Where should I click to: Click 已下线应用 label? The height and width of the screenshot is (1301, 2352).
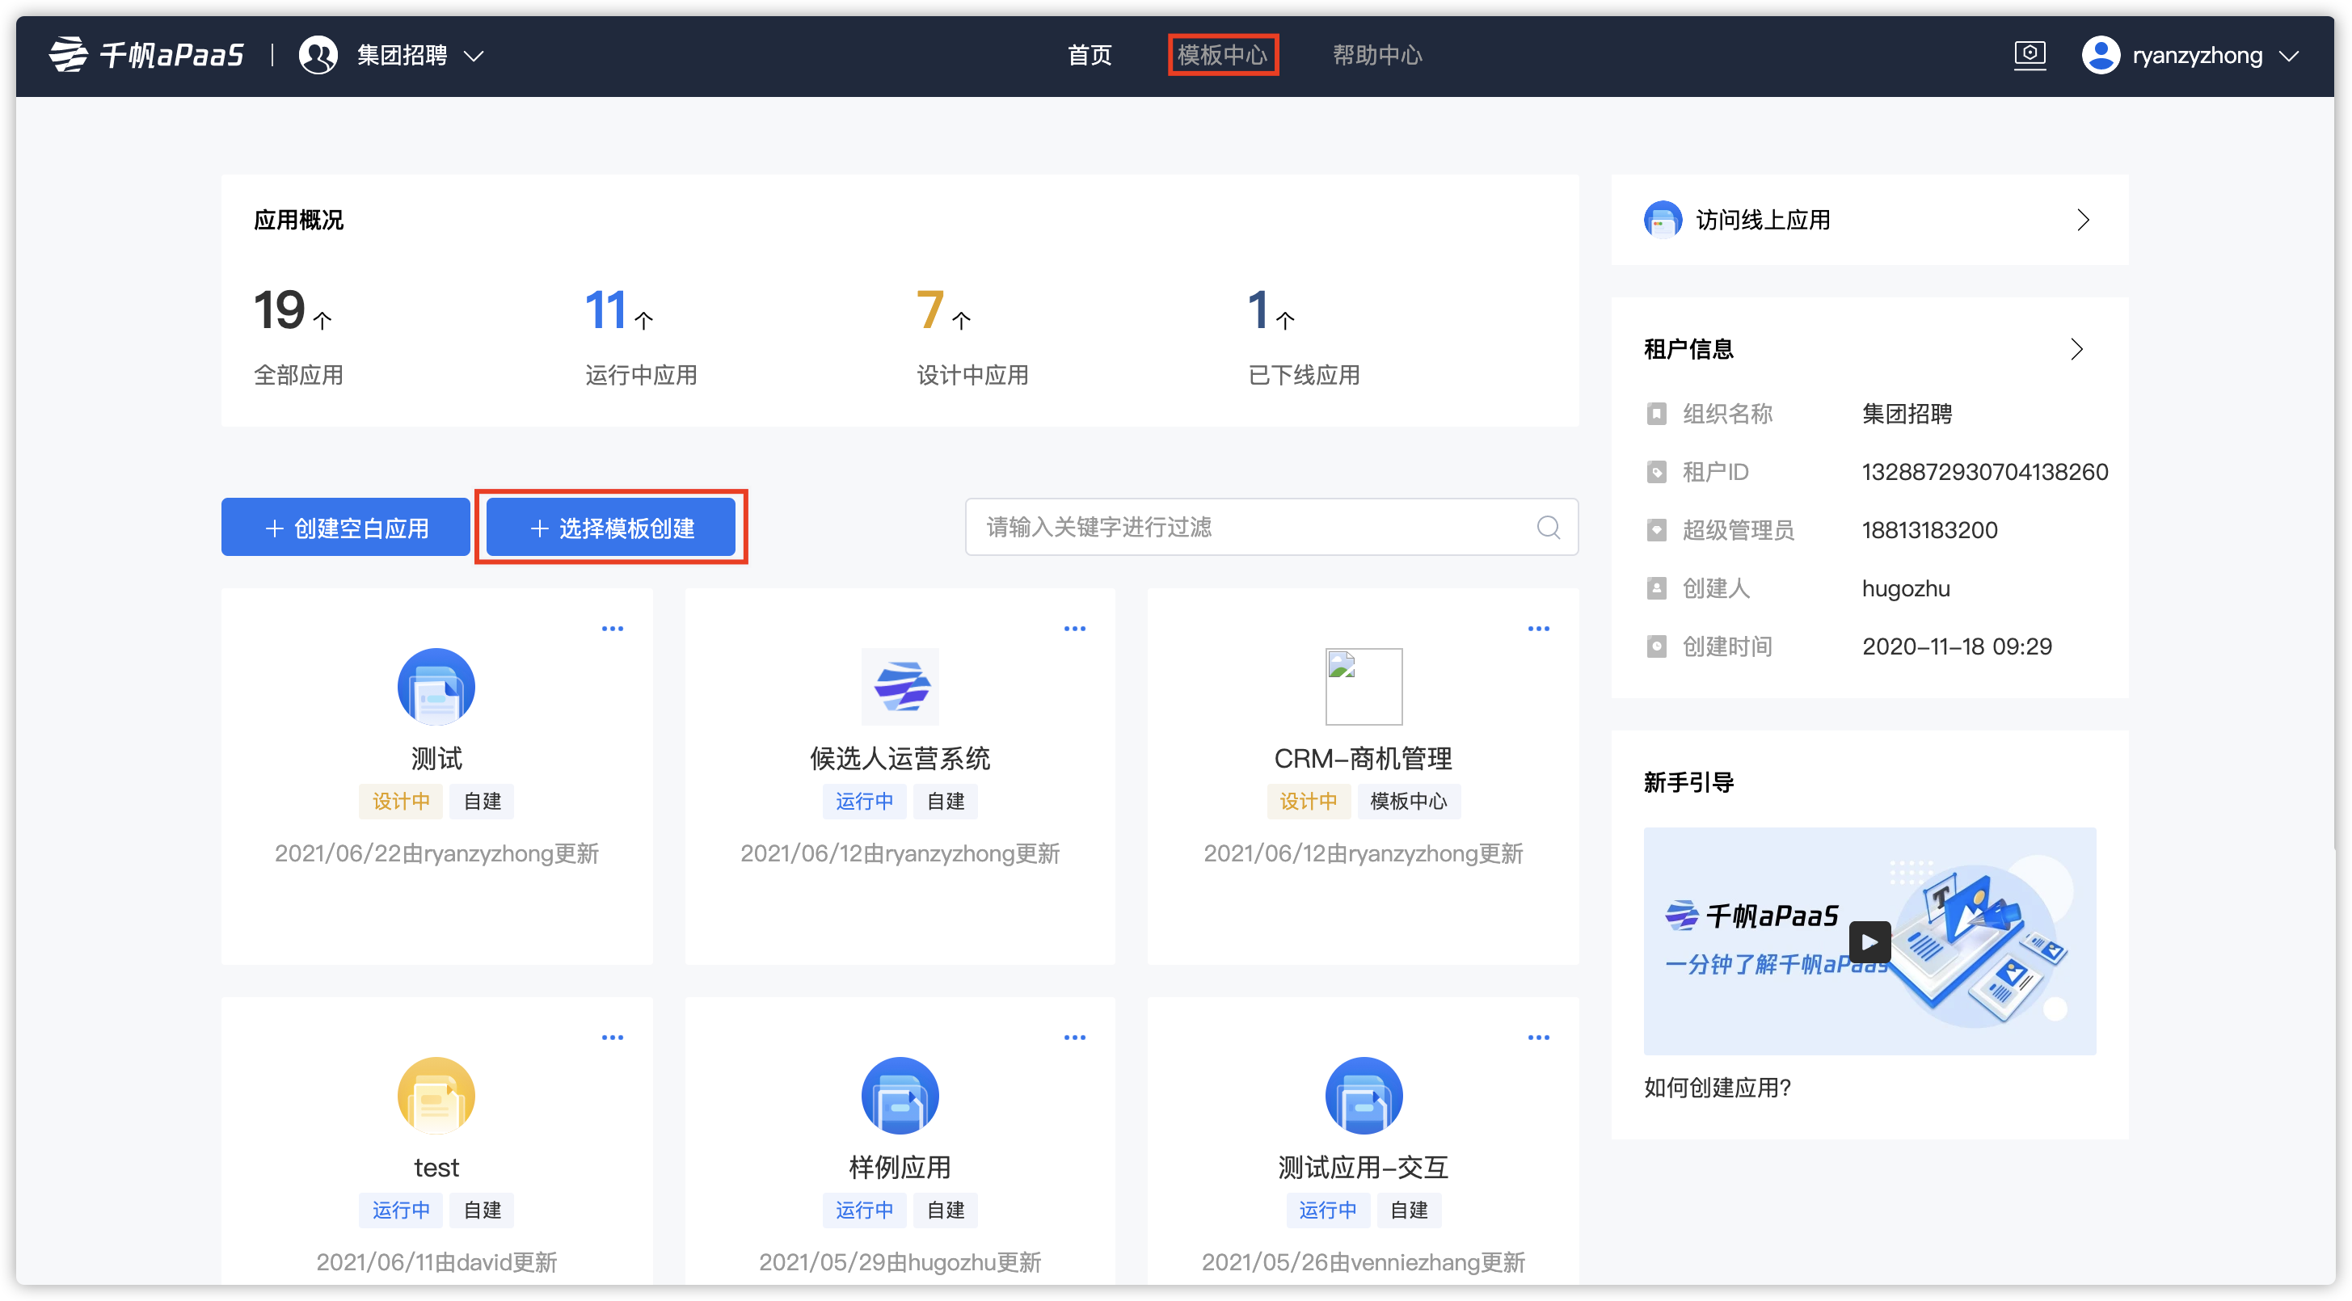pyautogui.click(x=1304, y=375)
